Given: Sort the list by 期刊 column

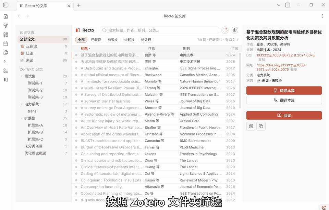Looking at the screenshot, I should click(186, 48).
